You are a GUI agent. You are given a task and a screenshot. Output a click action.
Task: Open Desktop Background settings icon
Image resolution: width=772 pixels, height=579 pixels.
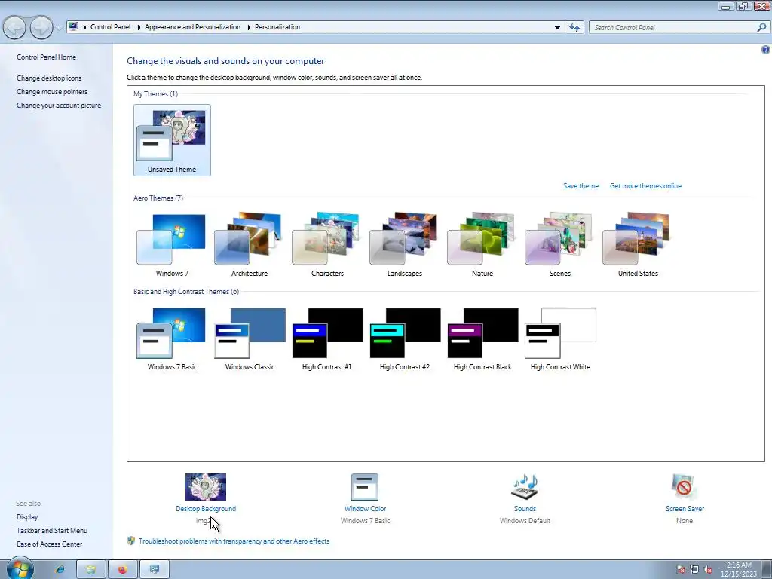coord(206,487)
